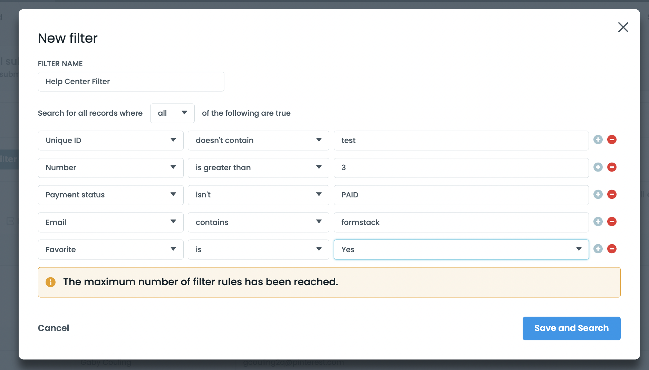Remove the Email filter rule

click(x=612, y=222)
